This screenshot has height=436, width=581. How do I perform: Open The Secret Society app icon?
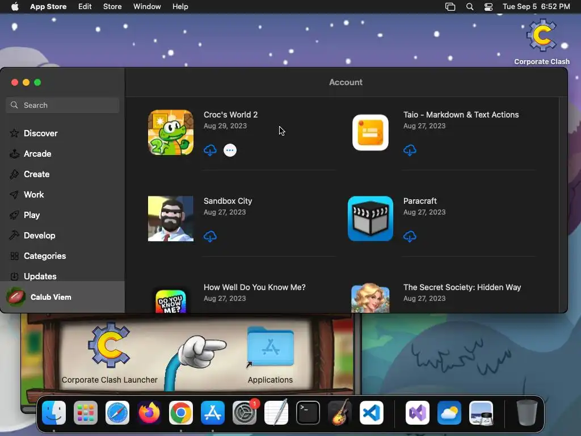point(370,297)
